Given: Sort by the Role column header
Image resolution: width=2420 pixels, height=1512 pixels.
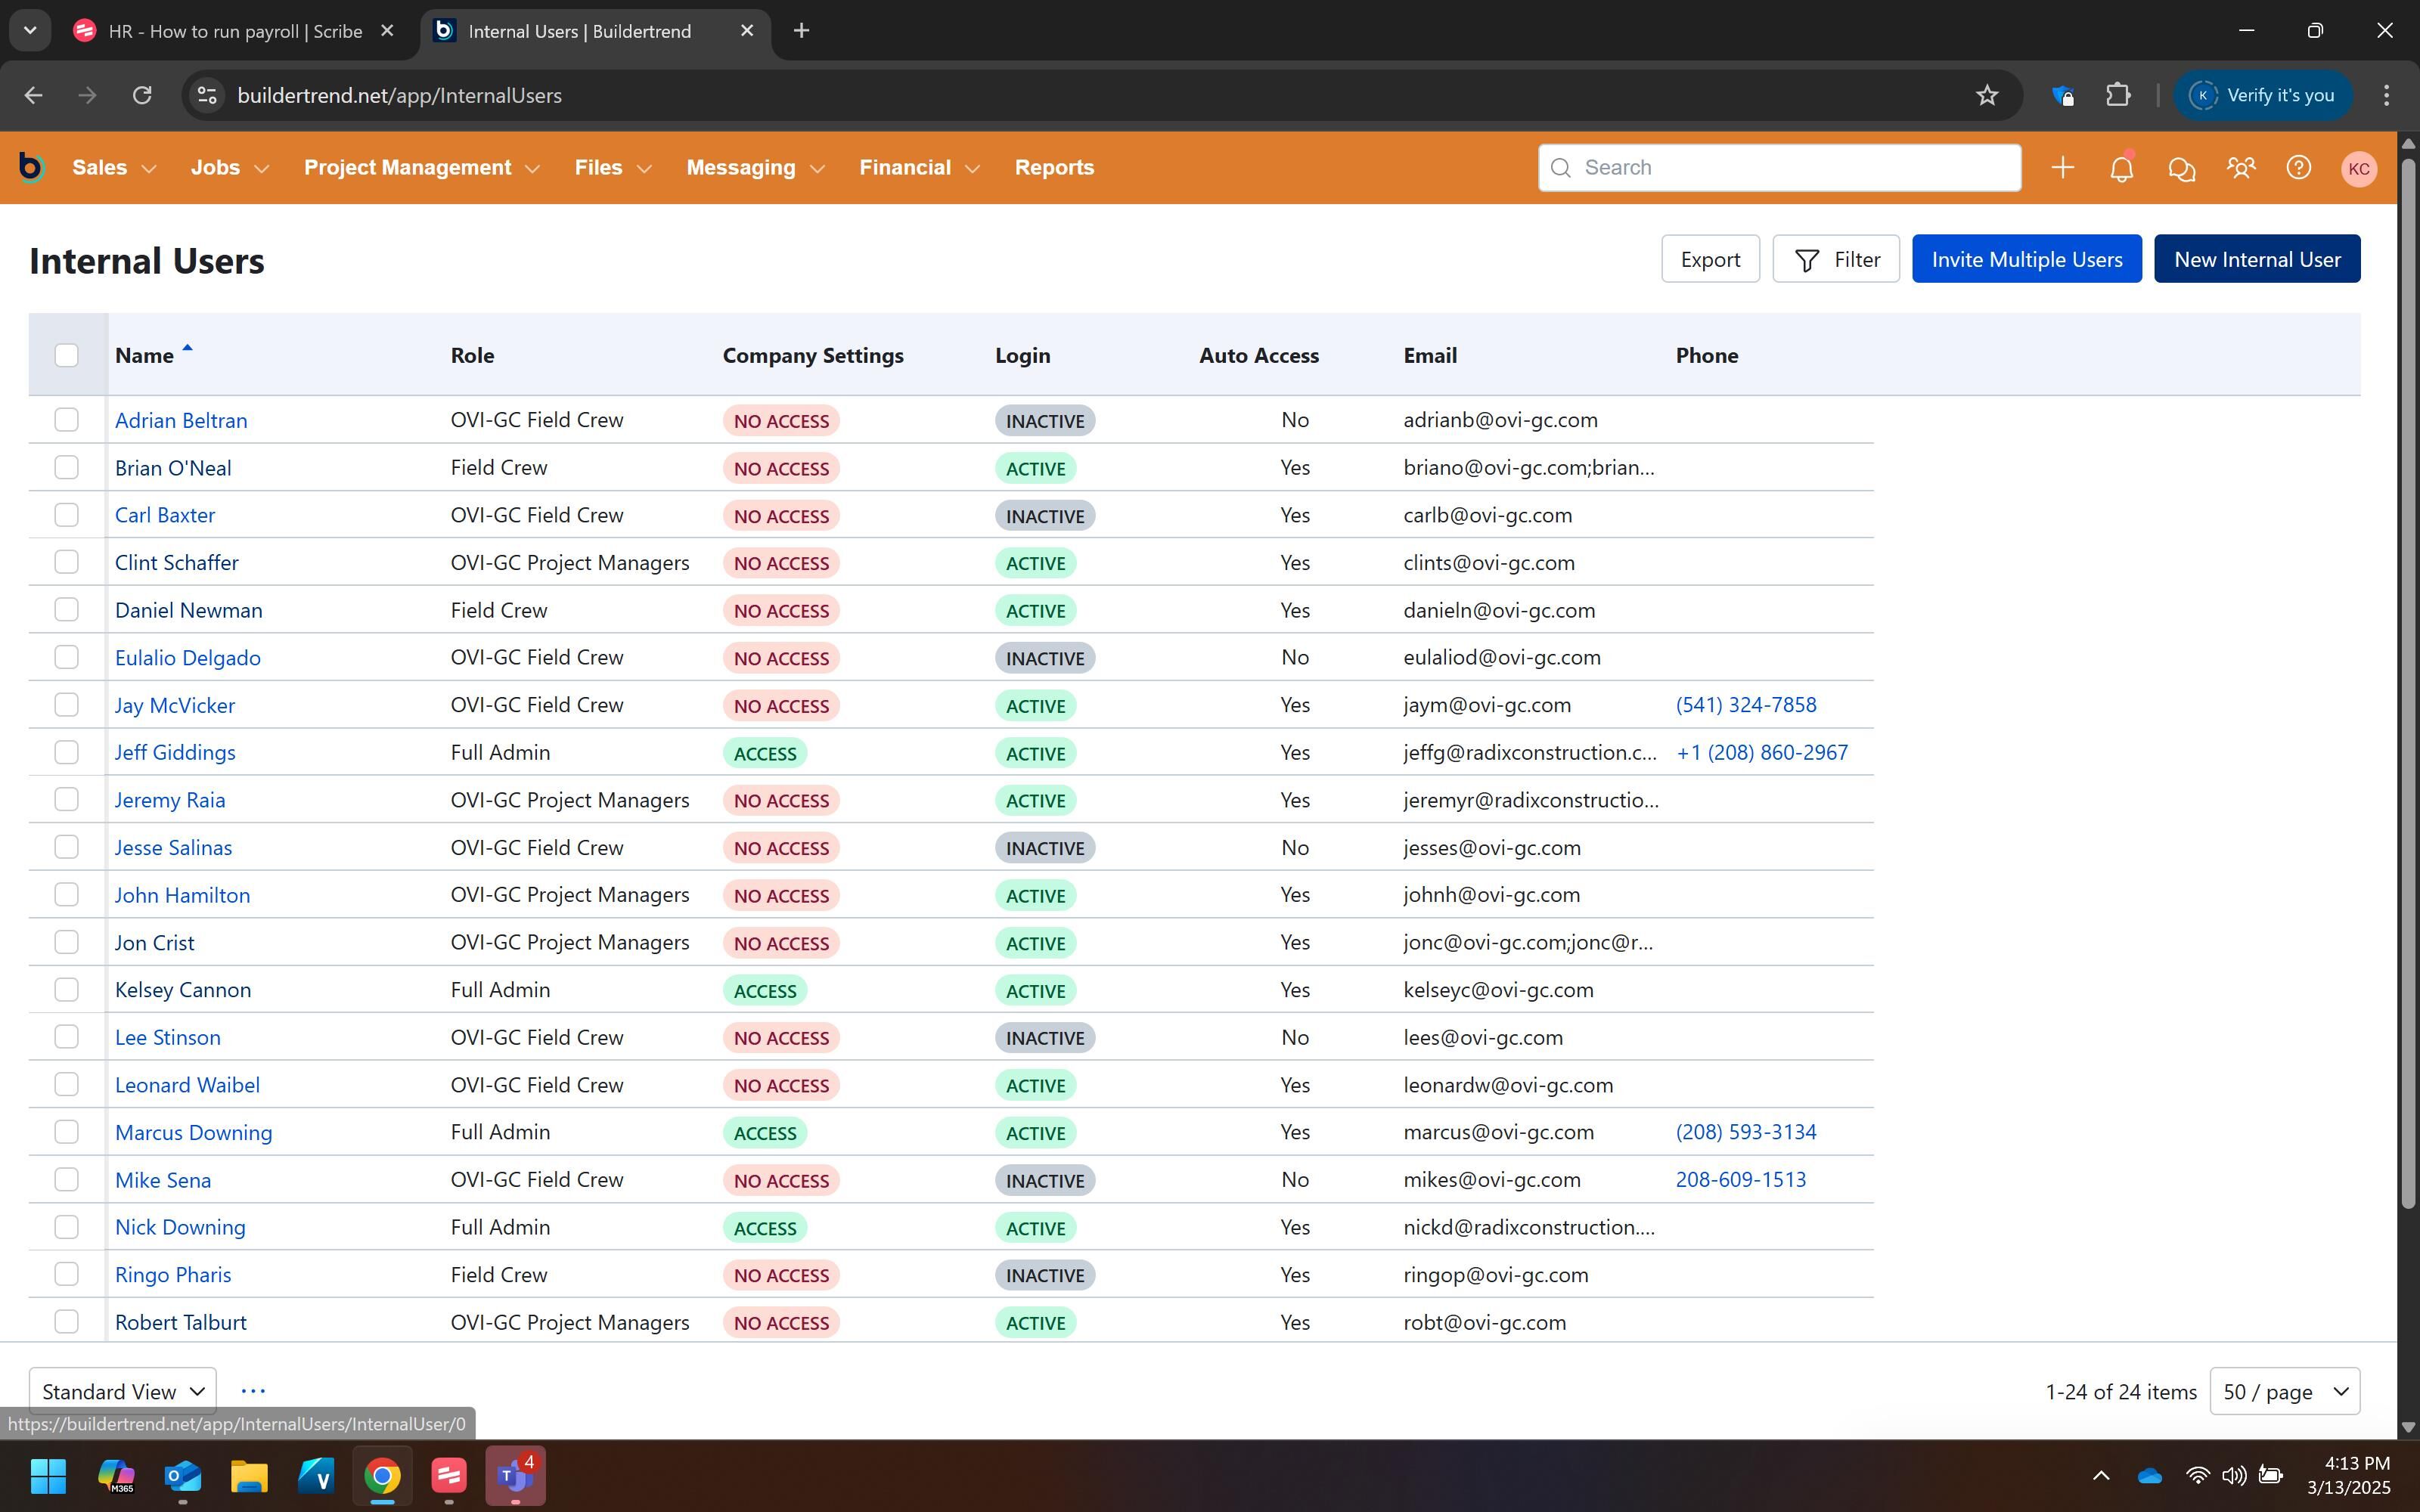Looking at the screenshot, I should 472,355.
